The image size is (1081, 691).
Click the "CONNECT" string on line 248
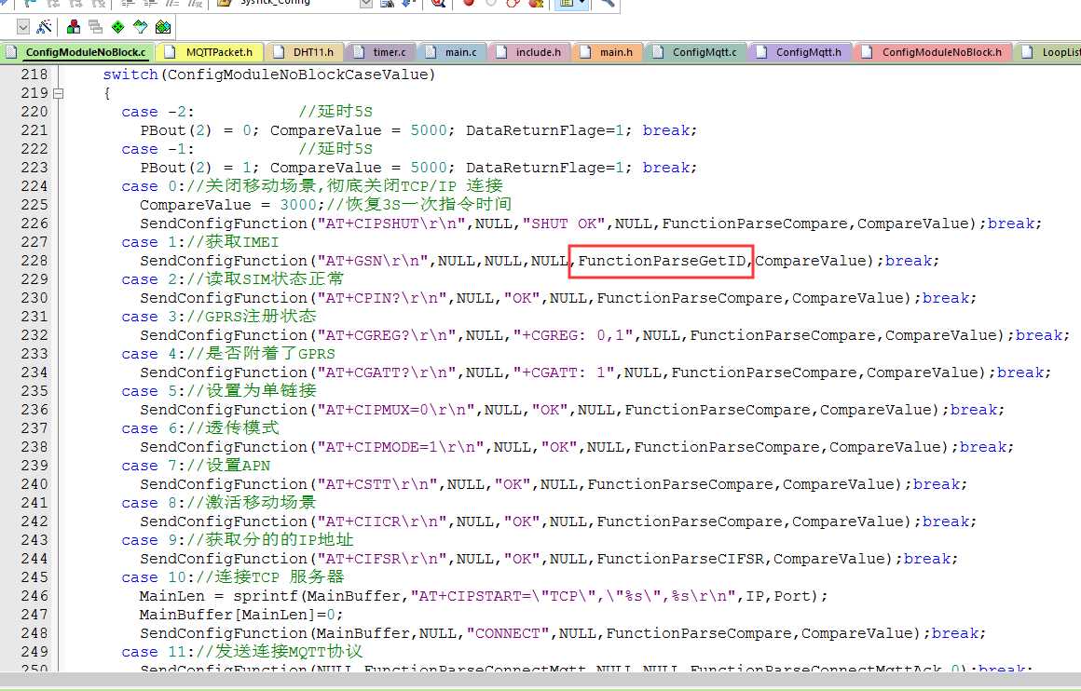[x=507, y=632]
